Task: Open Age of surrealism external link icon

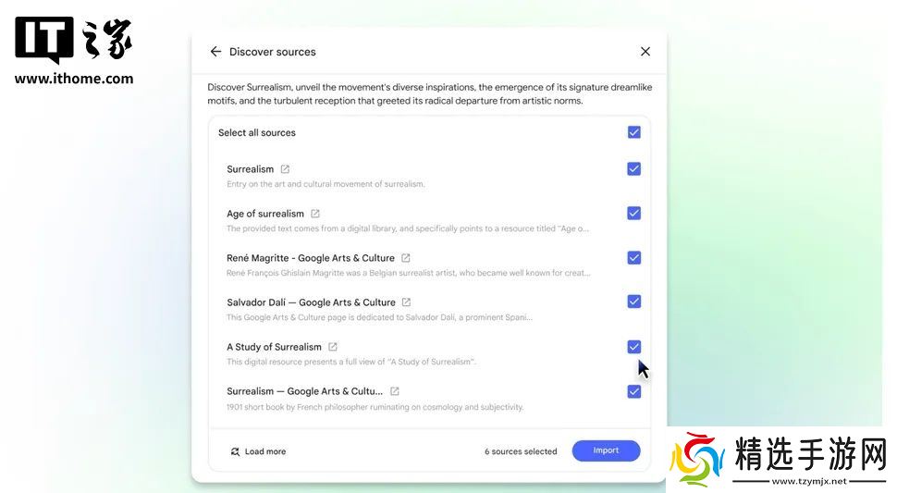Action: pyautogui.click(x=315, y=214)
